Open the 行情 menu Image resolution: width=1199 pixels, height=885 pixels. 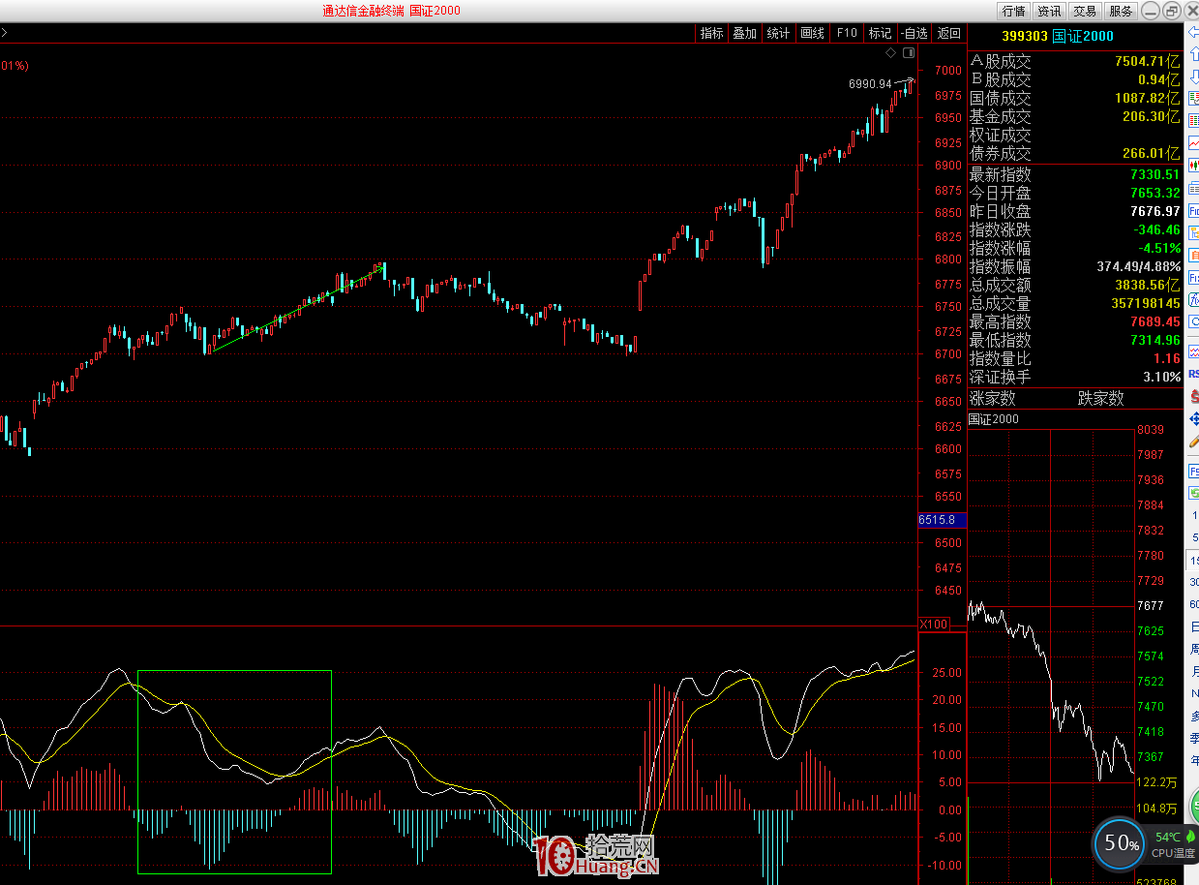point(1013,11)
